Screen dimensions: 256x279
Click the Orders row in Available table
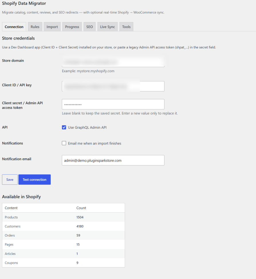[x=63, y=235]
